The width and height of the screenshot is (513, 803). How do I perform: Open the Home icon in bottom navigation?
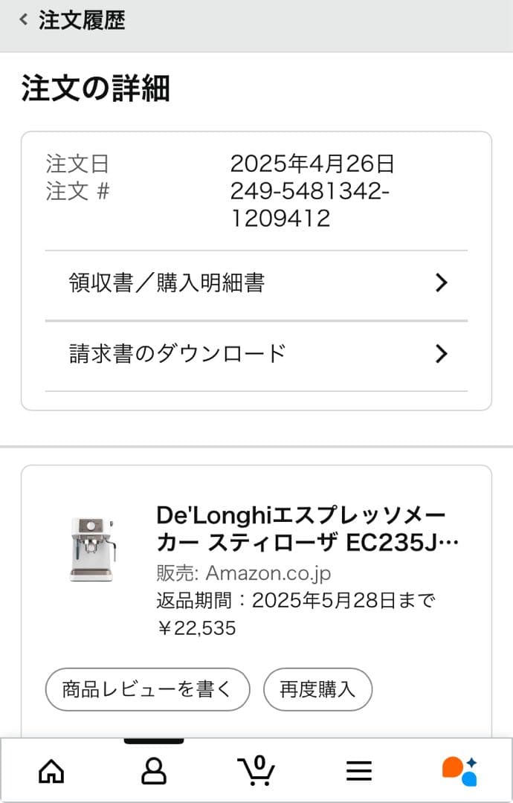[51, 771]
